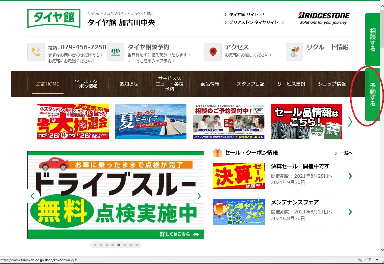
Task: Click the phone icon beside 電話
Action: tap(36, 52)
